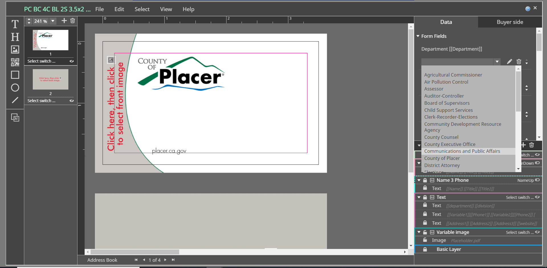Select page 2 thumbnail
The image size is (547, 268).
50,79
